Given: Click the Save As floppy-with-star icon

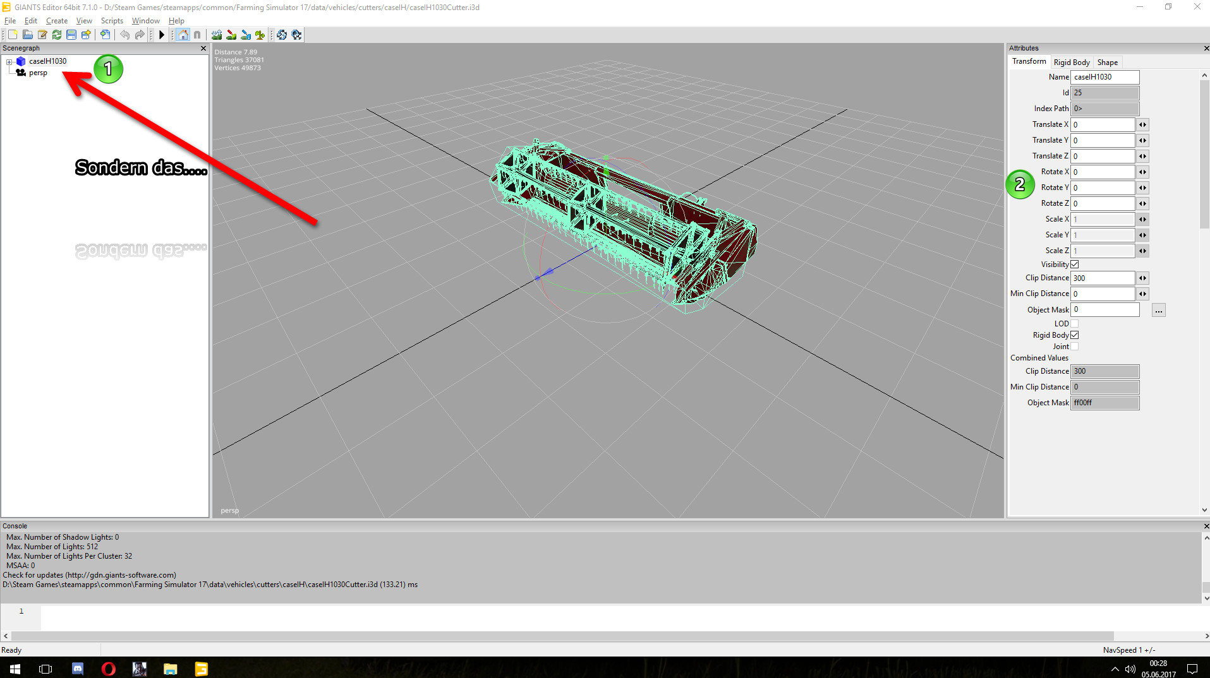Looking at the screenshot, I should 86,35.
